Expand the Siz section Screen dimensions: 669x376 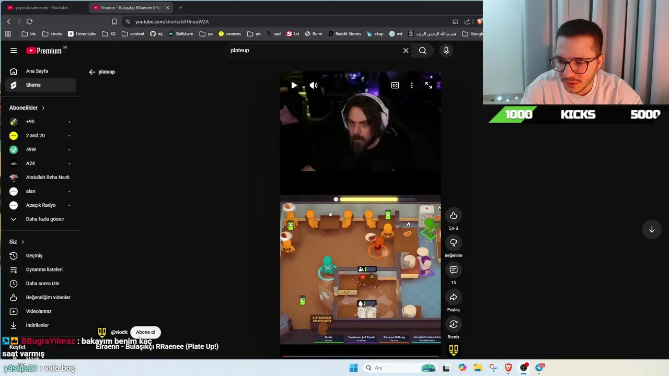(17, 242)
